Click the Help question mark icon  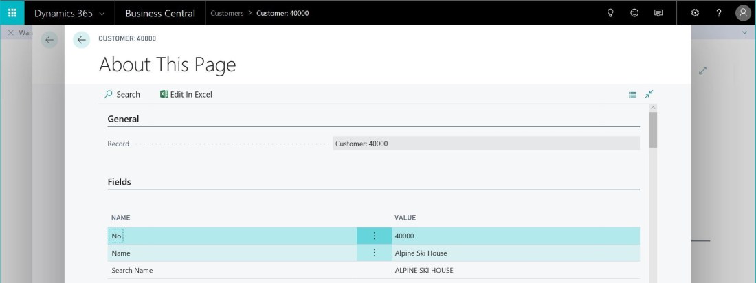(719, 13)
